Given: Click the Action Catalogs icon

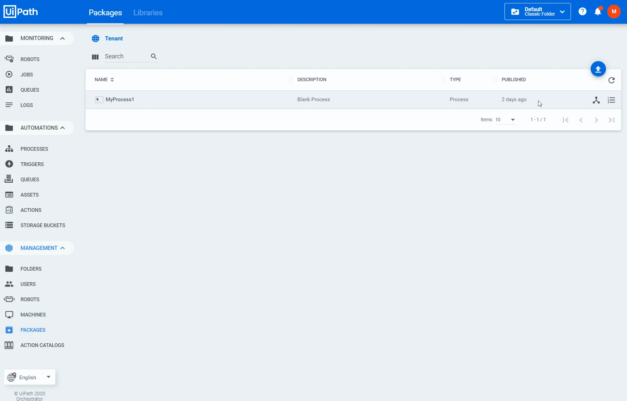Looking at the screenshot, I should (9, 345).
